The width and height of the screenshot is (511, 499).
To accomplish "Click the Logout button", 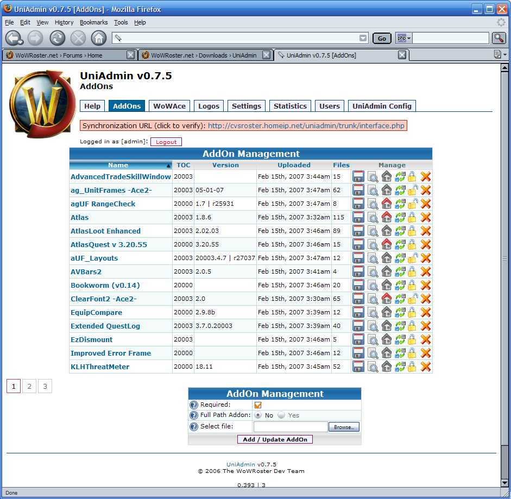I will coord(166,142).
